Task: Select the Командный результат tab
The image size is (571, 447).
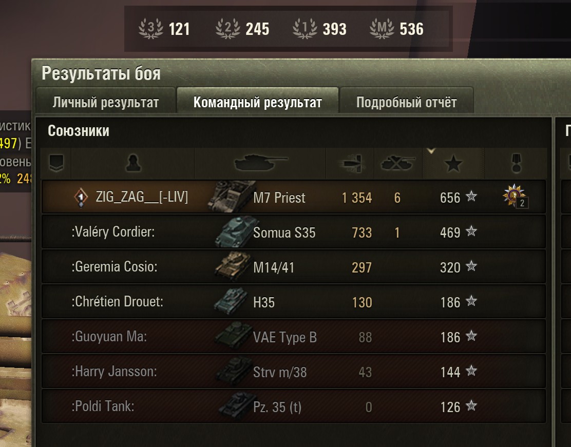Action: 257,101
